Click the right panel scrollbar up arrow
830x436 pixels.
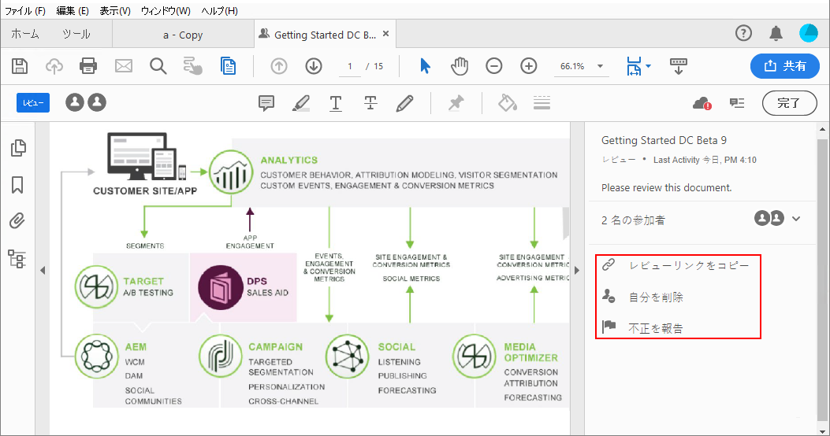[822, 128]
